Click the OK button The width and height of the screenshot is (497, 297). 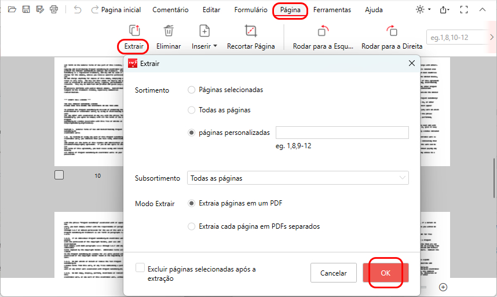click(385, 273)
